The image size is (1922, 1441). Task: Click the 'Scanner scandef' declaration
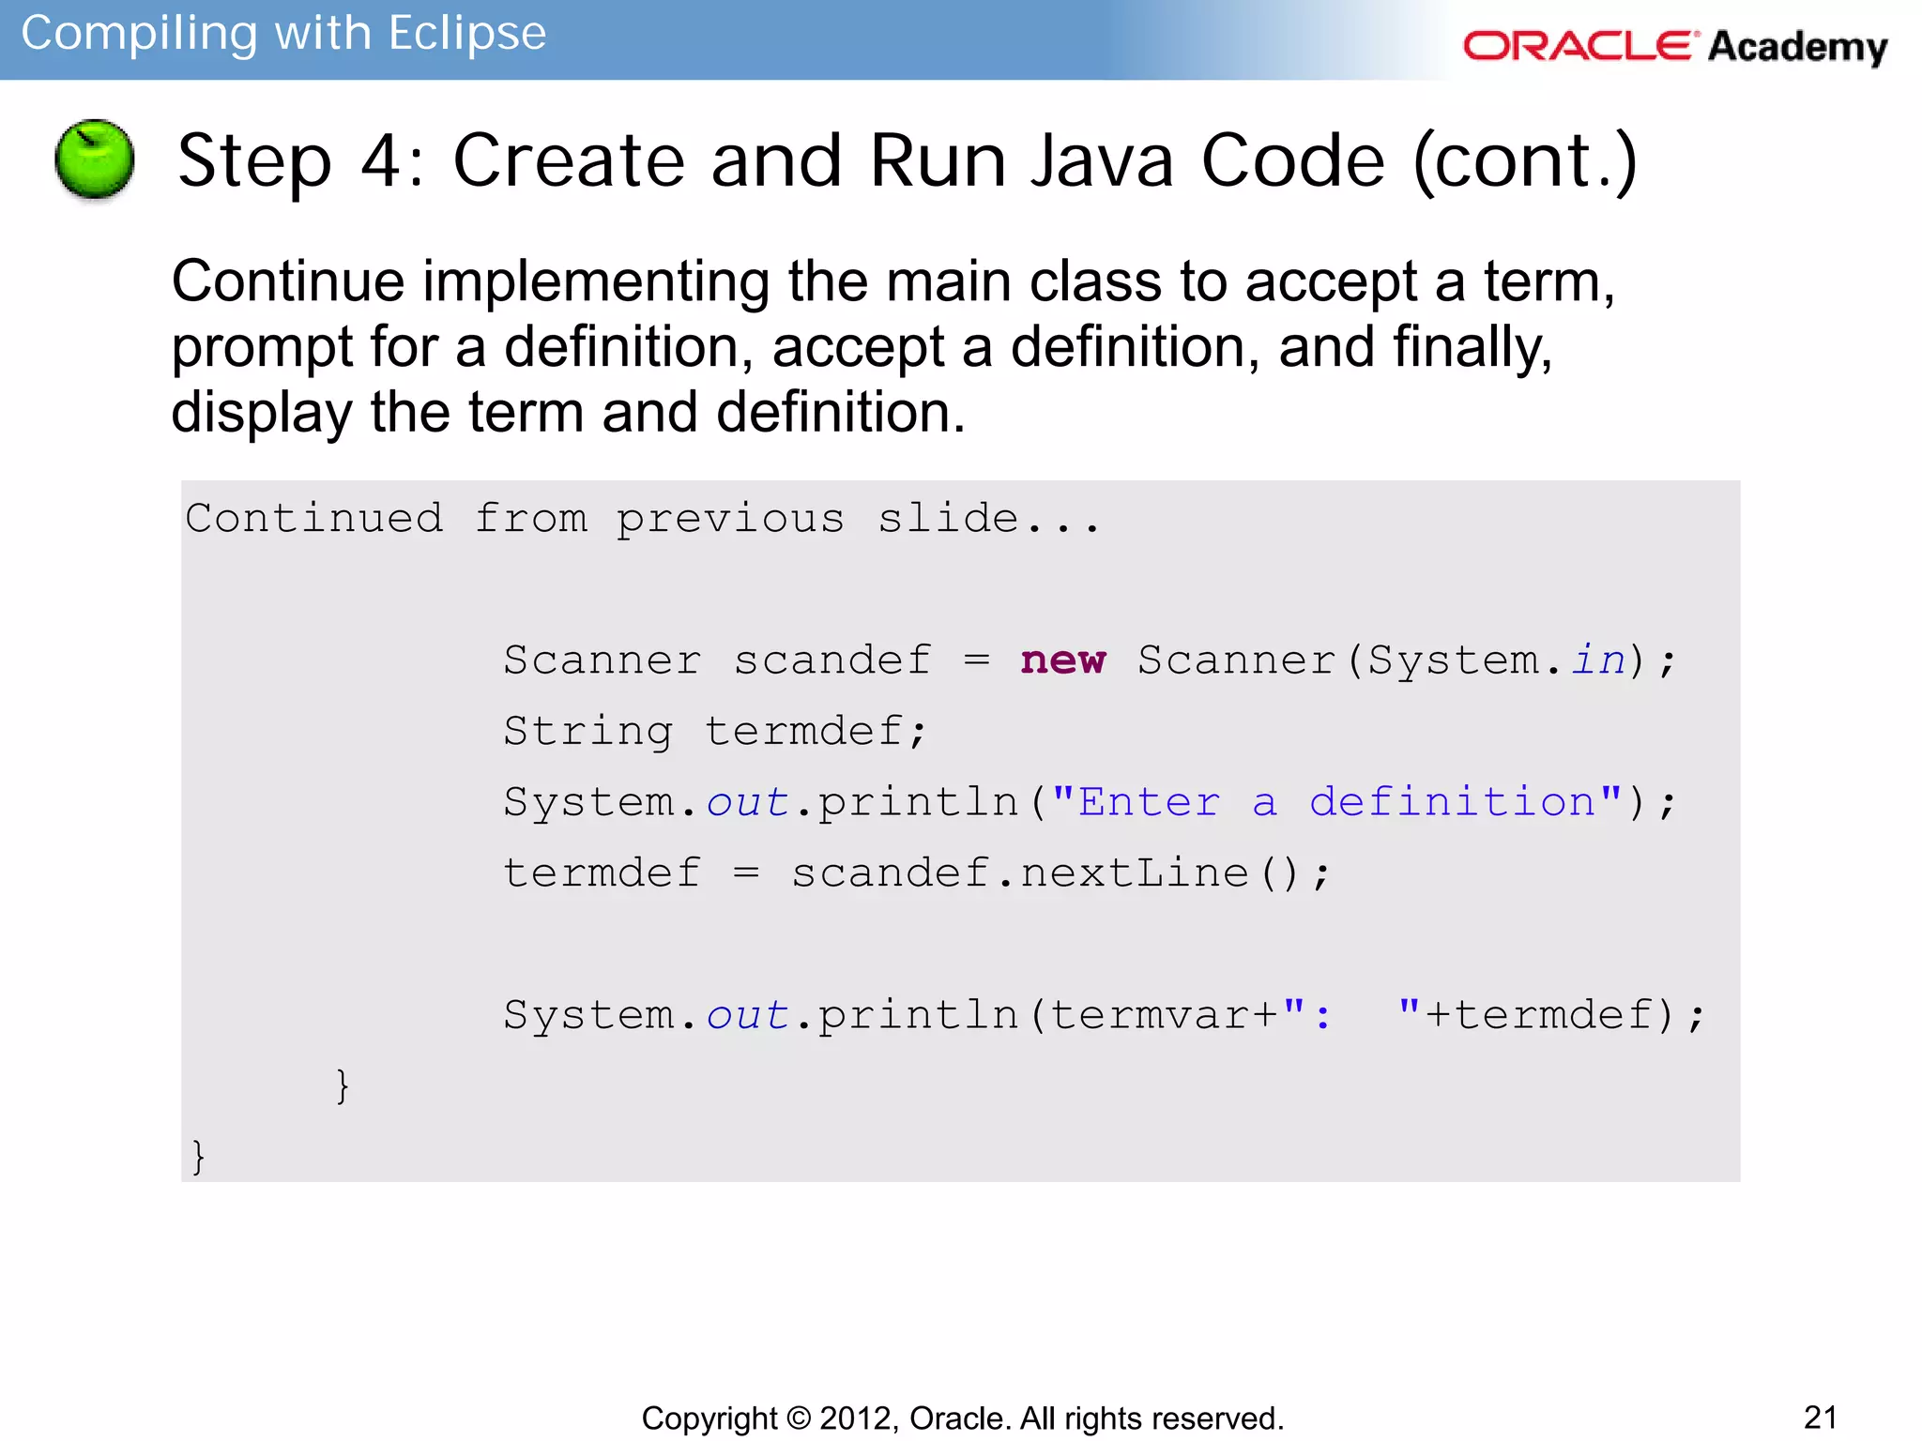[717, 660]
